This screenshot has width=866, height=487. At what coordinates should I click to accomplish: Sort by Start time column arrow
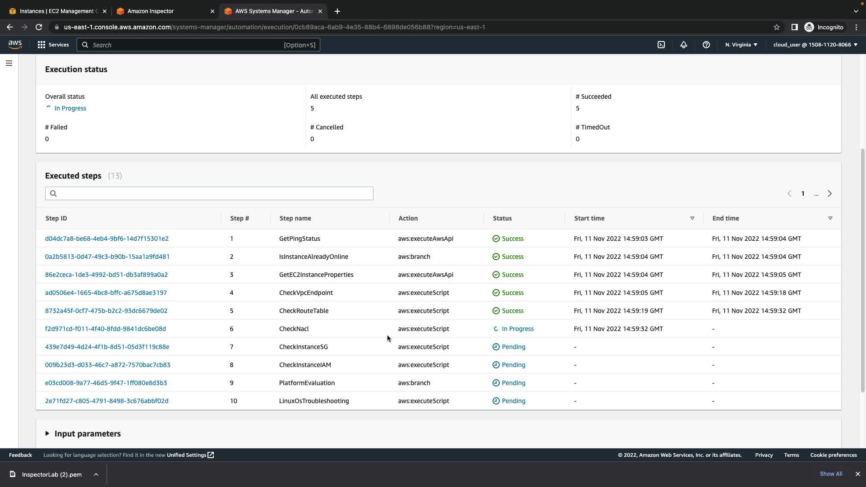pyautogui.click(x=692, y=218)
